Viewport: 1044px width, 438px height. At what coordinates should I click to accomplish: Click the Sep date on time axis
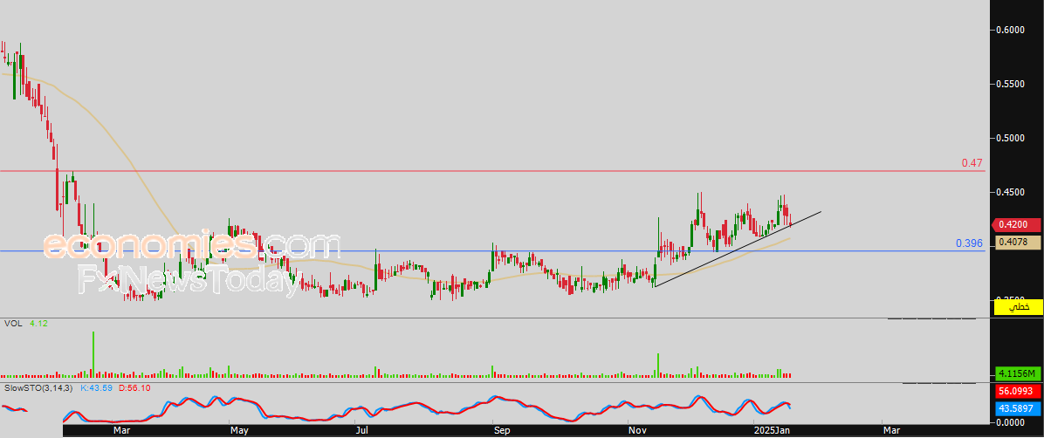[x=503, y=431]
